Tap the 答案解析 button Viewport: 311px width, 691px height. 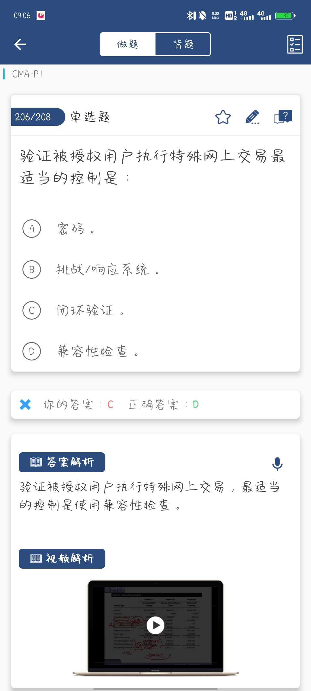click(x=62, y=462)
